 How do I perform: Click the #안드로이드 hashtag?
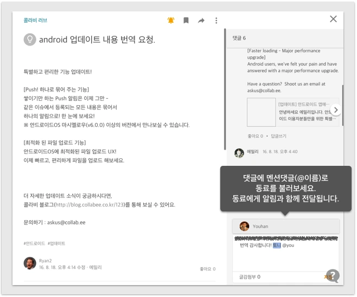[34, 243]
